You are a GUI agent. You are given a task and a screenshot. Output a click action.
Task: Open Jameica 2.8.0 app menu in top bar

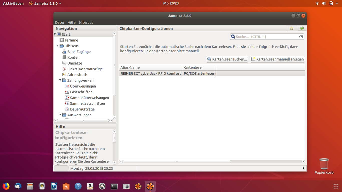45,3
